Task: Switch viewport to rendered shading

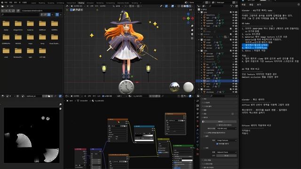Action: coord(190,6)
